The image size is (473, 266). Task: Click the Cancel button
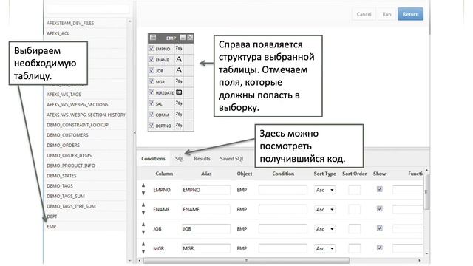[x=364, y=14]
